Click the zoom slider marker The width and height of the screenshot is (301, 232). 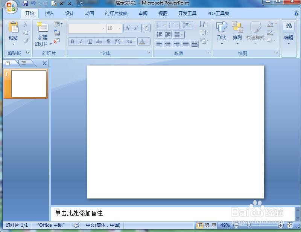249,225
